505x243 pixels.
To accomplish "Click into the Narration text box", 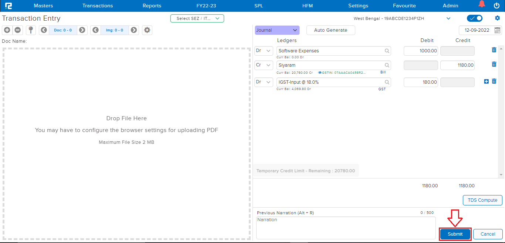I will (x=346, y=228).
